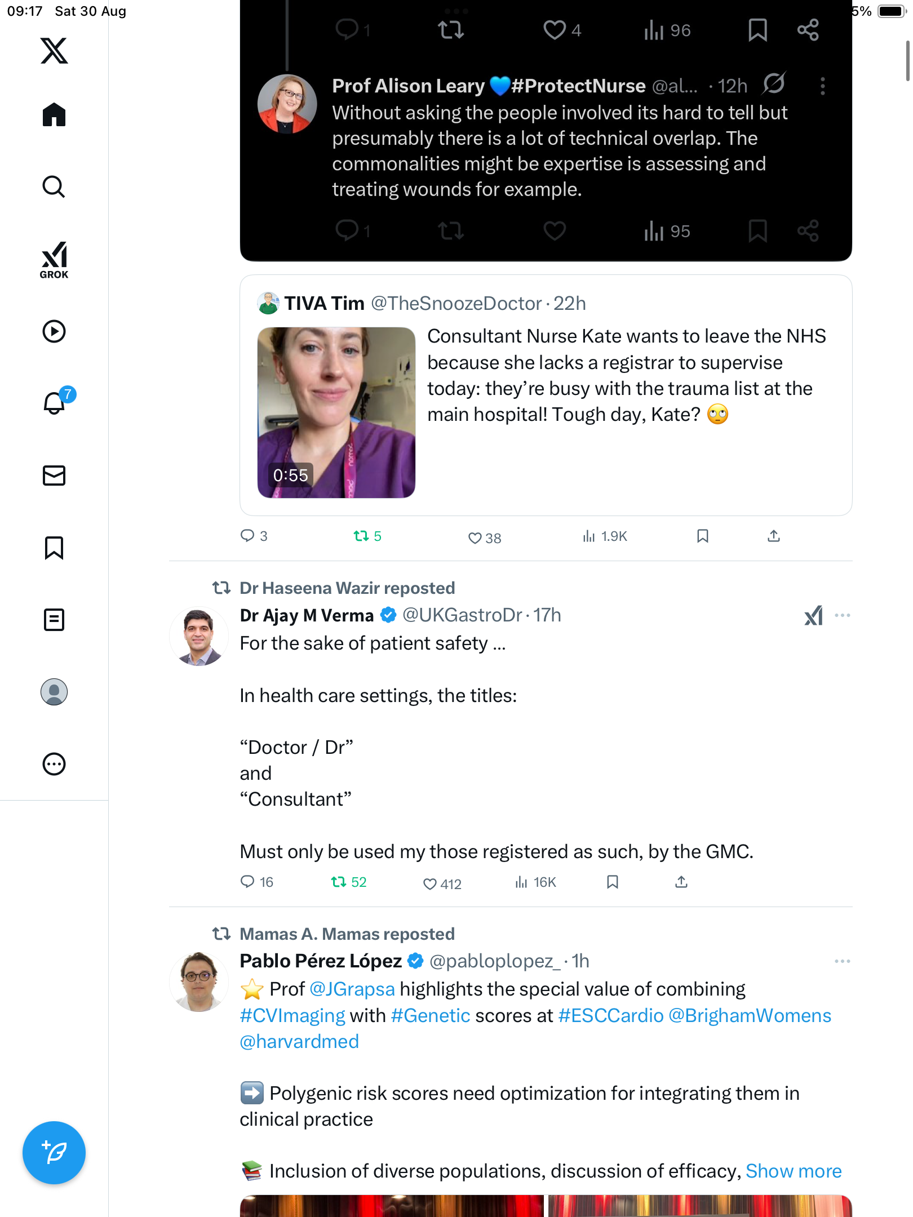Open Direct Messages envelope icon
Viewport: 913px width, 1217px height.
coord(54,476)
